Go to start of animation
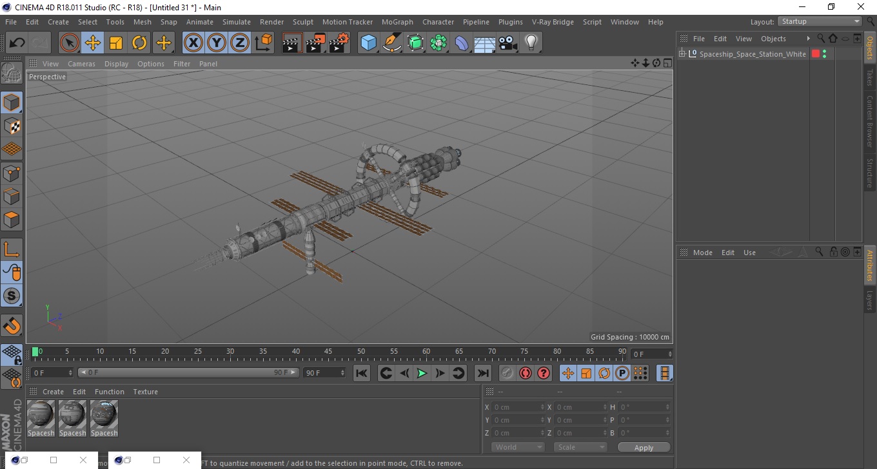The image size is (877, 469). pyautogui.click(x=362, y=373)
